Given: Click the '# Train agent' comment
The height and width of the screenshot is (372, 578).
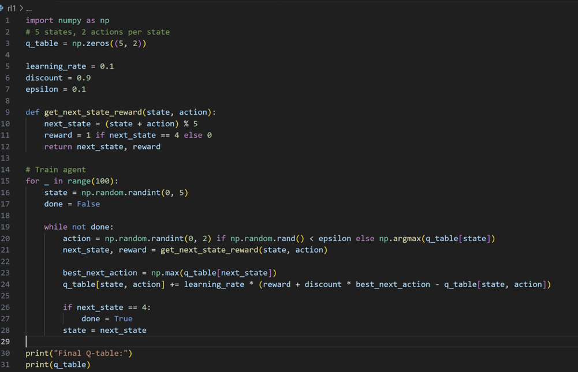Looking at the screenshot, I should 55,170.
